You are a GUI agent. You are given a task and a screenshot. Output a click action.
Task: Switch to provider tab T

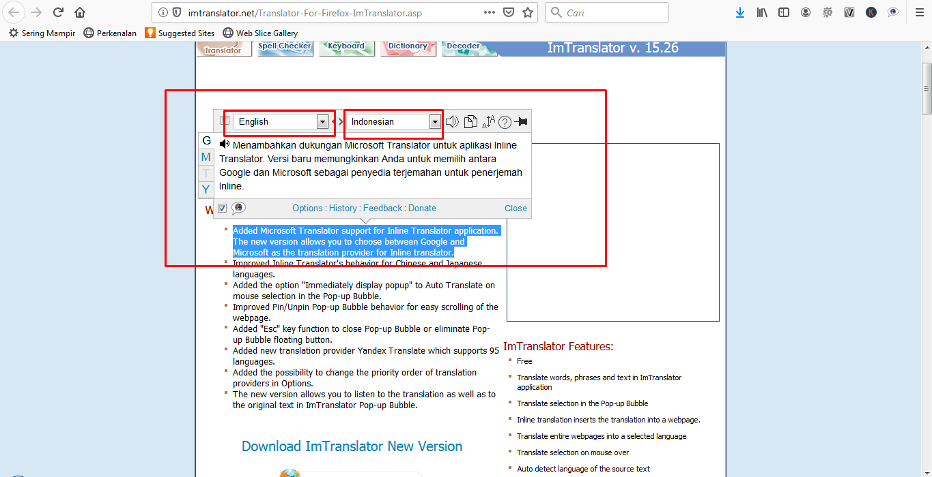click(206, 173)
